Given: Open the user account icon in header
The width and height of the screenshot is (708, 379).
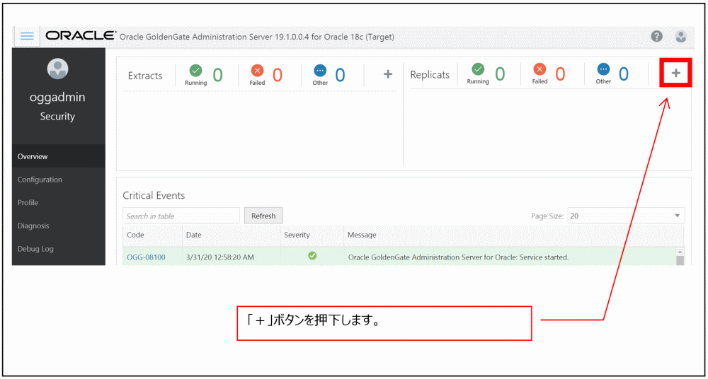Looking at the screenshot, I should click(681, 37).
